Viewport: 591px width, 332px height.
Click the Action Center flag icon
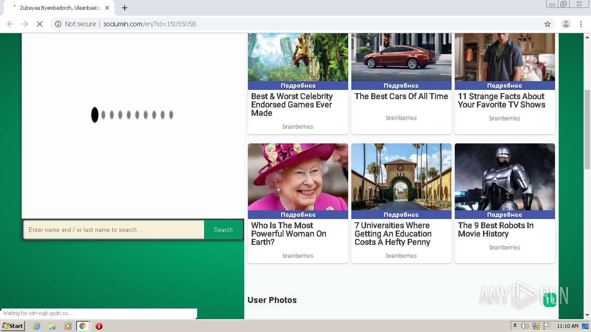coord(547,326)
